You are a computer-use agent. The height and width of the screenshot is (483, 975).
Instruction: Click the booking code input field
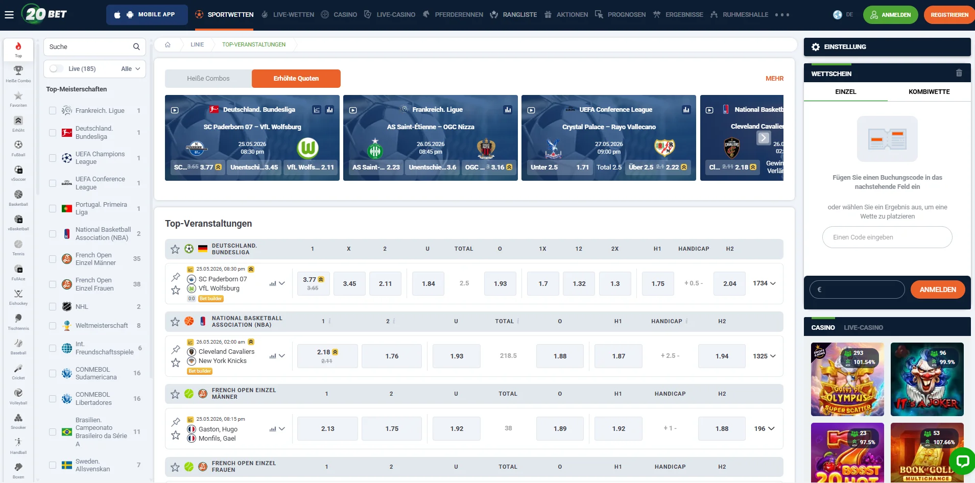pyautogui.click(x=887, y=237)
